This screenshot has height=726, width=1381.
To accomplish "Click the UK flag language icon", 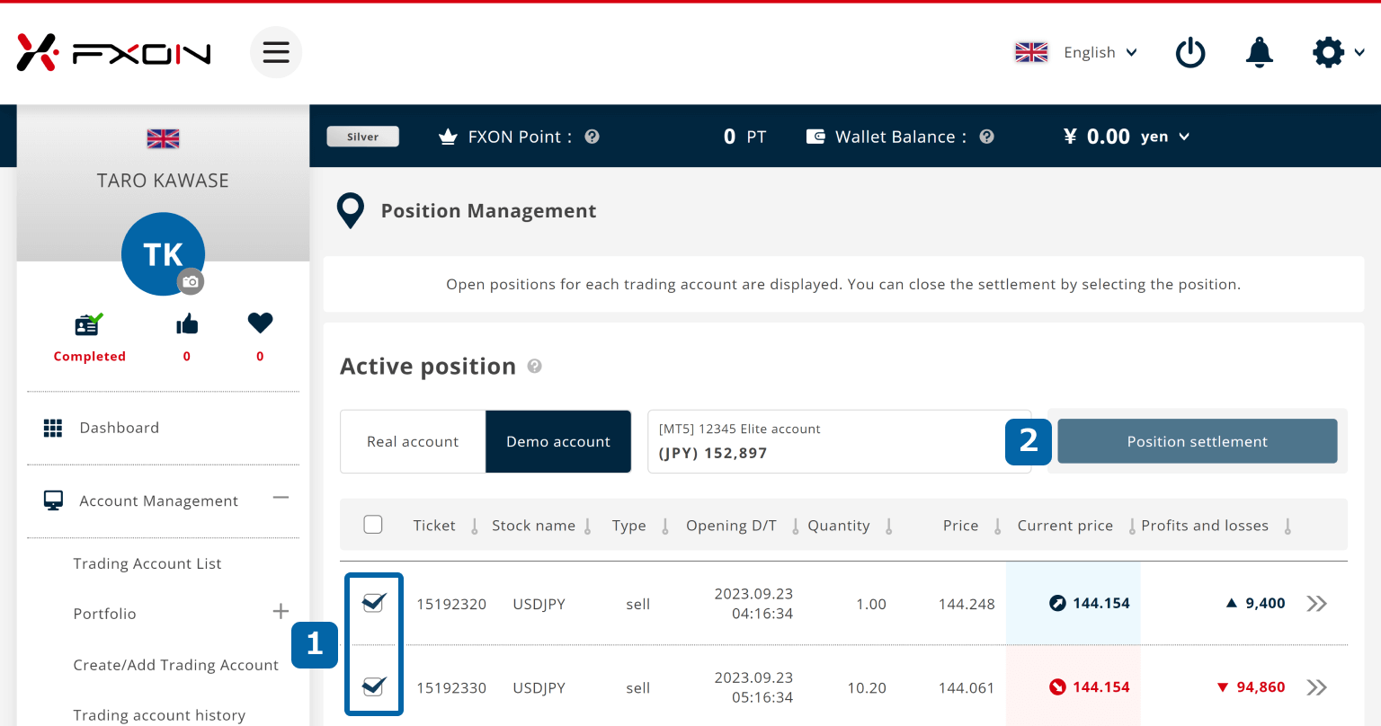I will click(x=1031, y=52).
